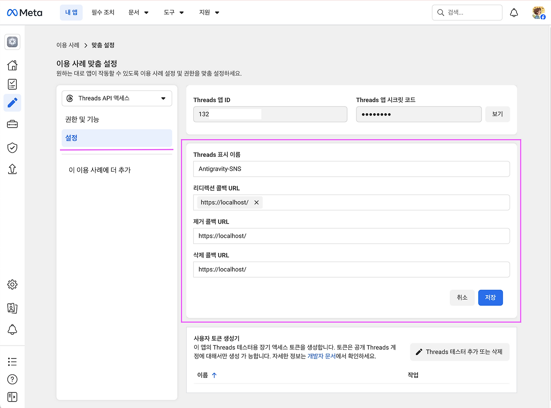The image size is (551, 408).
Task: Expand the 도구 dropdown menu
Action: (174, 12)
